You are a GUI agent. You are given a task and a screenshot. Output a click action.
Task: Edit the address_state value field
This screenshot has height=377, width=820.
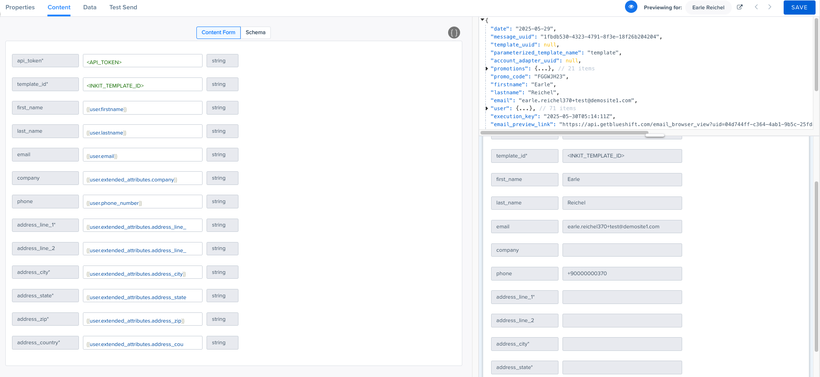143,296
